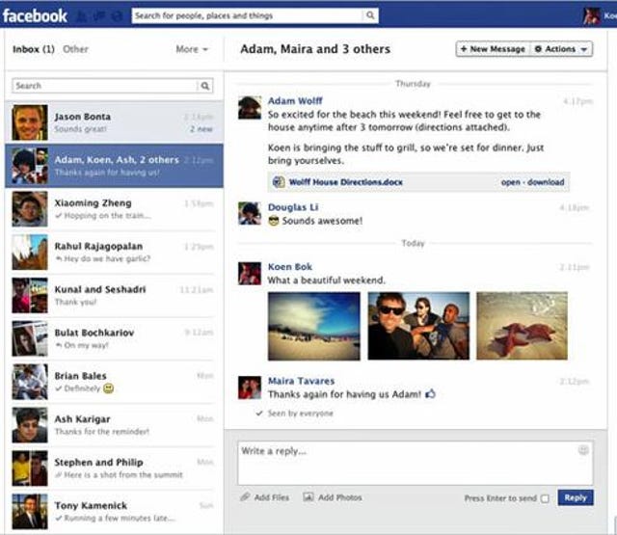This screenshot has width=617, height=535.
Task: Click Tony Kamenick's profile picture
Action: pyautogui.click(x=30, y=512)
